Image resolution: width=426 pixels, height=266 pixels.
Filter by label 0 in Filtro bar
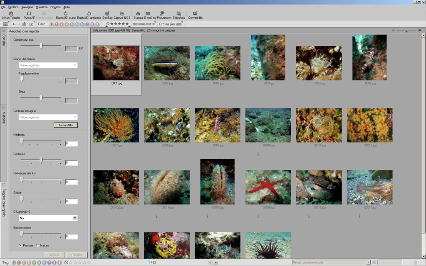click(52, 24)
